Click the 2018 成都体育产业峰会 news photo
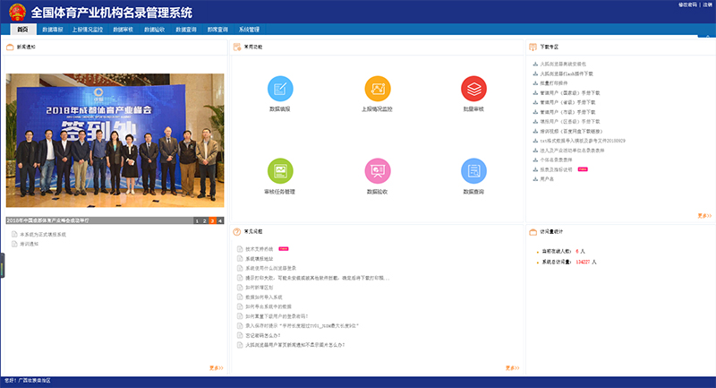716x388 pixels. click(115, 143)
